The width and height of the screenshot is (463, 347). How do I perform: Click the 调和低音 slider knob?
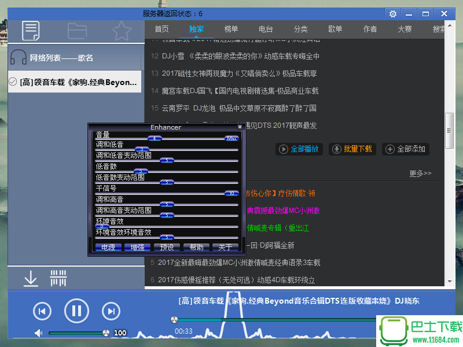[142, 149]
